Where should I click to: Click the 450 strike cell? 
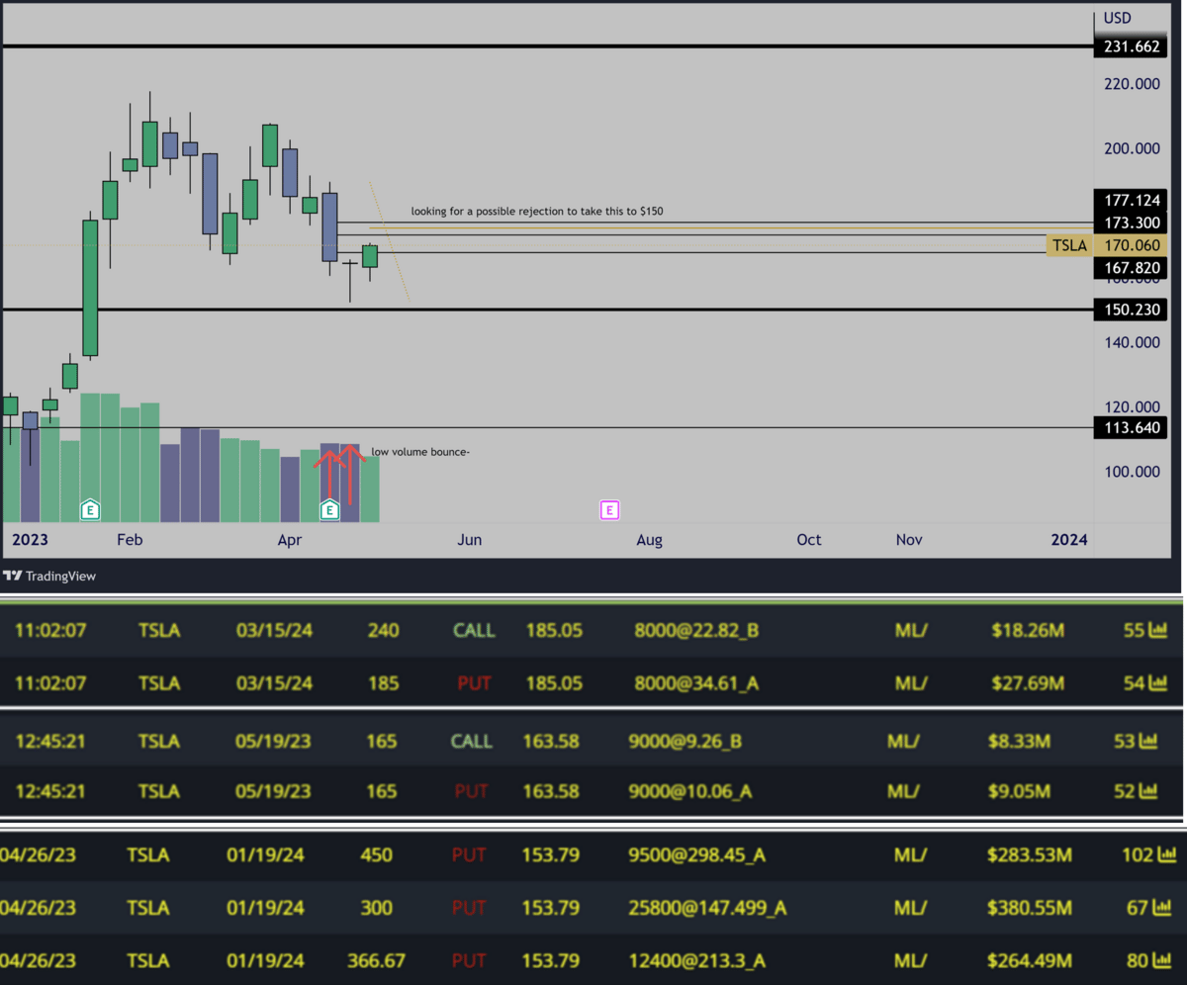point(377,854)
